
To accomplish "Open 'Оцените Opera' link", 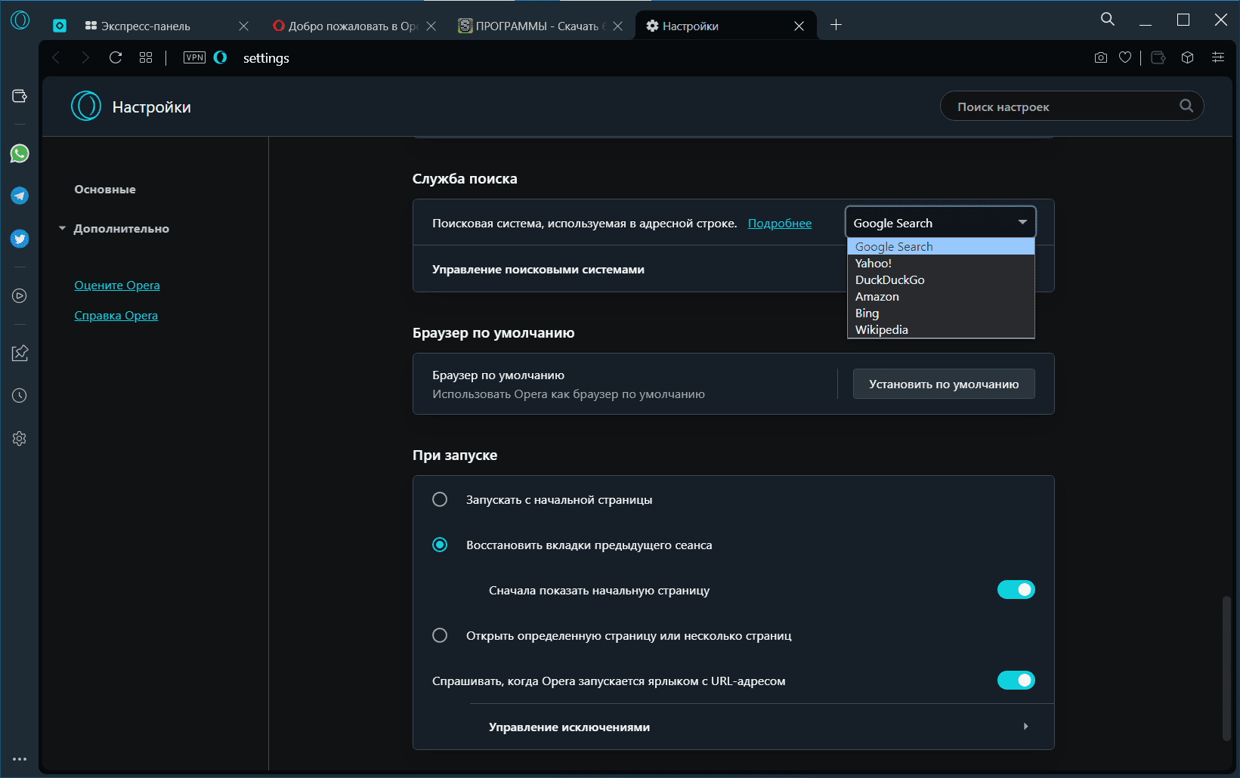I will [x=117, y=286].
